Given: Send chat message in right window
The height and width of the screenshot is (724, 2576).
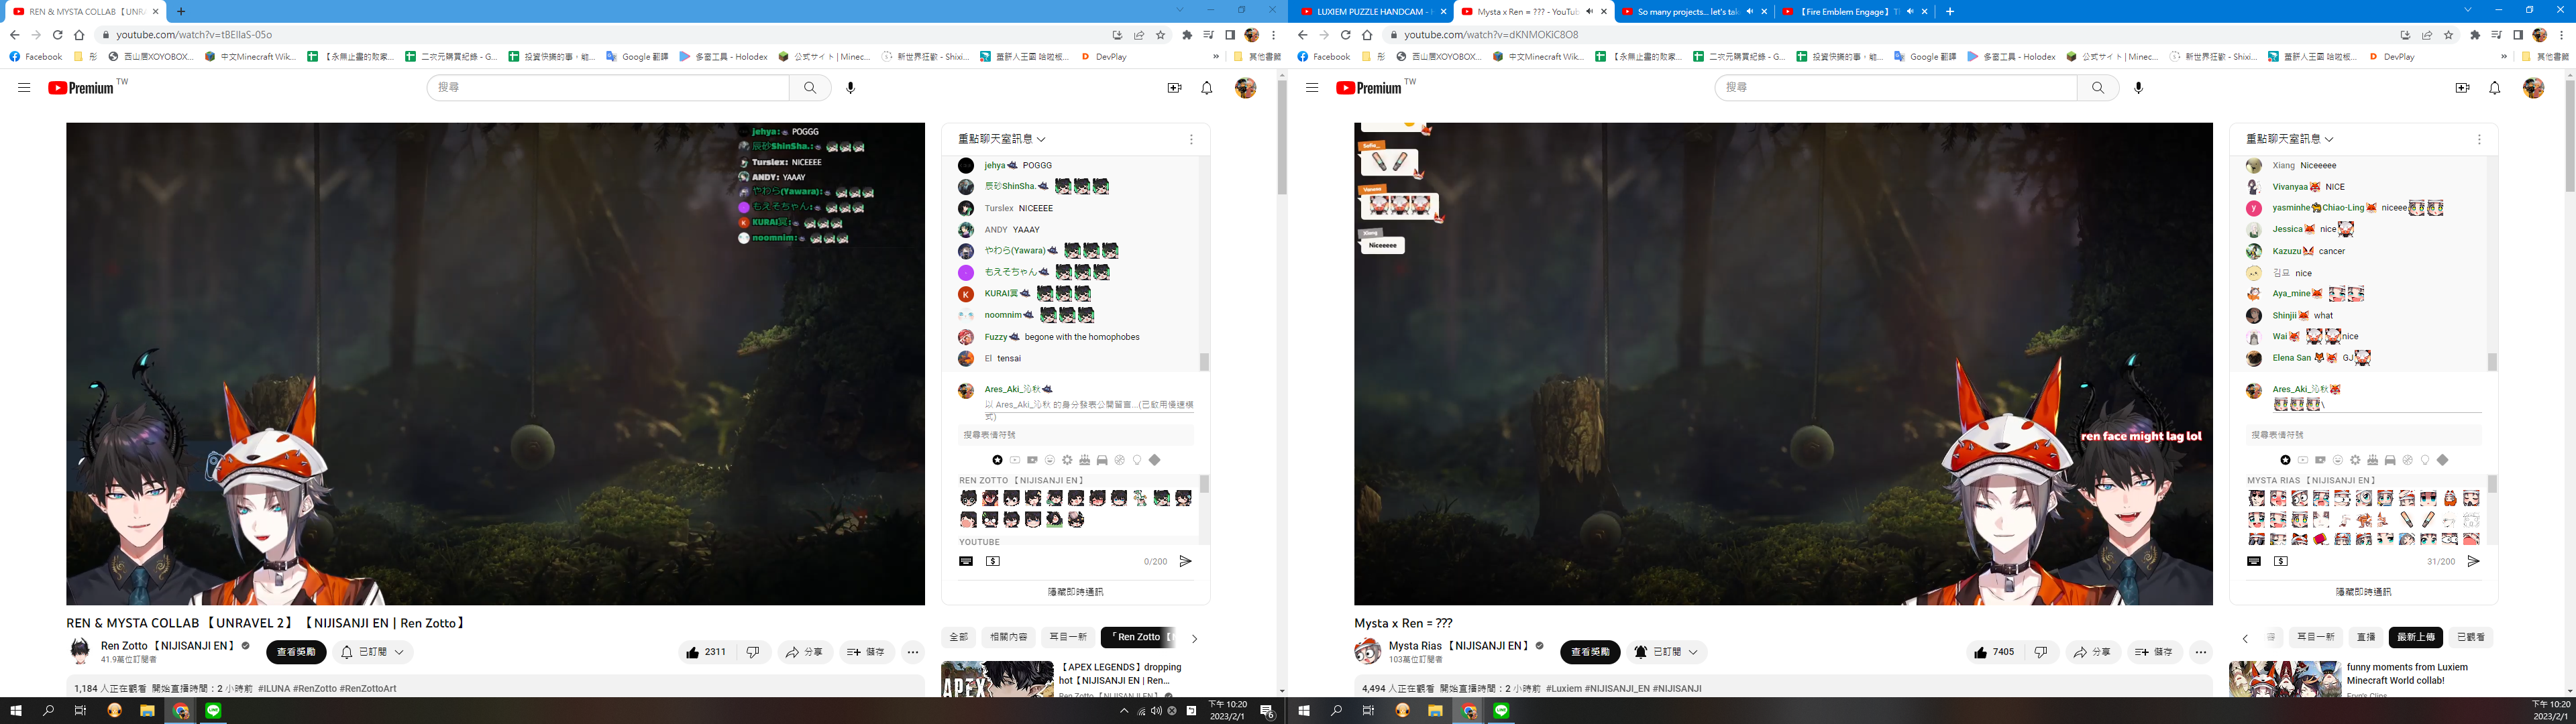Looking at the screenshot, I should point(2473,561).
